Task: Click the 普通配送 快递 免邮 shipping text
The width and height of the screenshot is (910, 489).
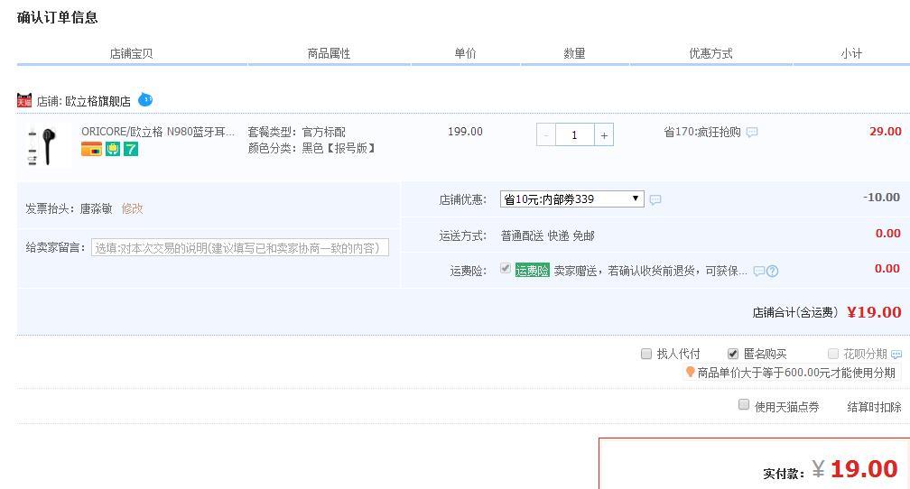Action: point(548,235)
